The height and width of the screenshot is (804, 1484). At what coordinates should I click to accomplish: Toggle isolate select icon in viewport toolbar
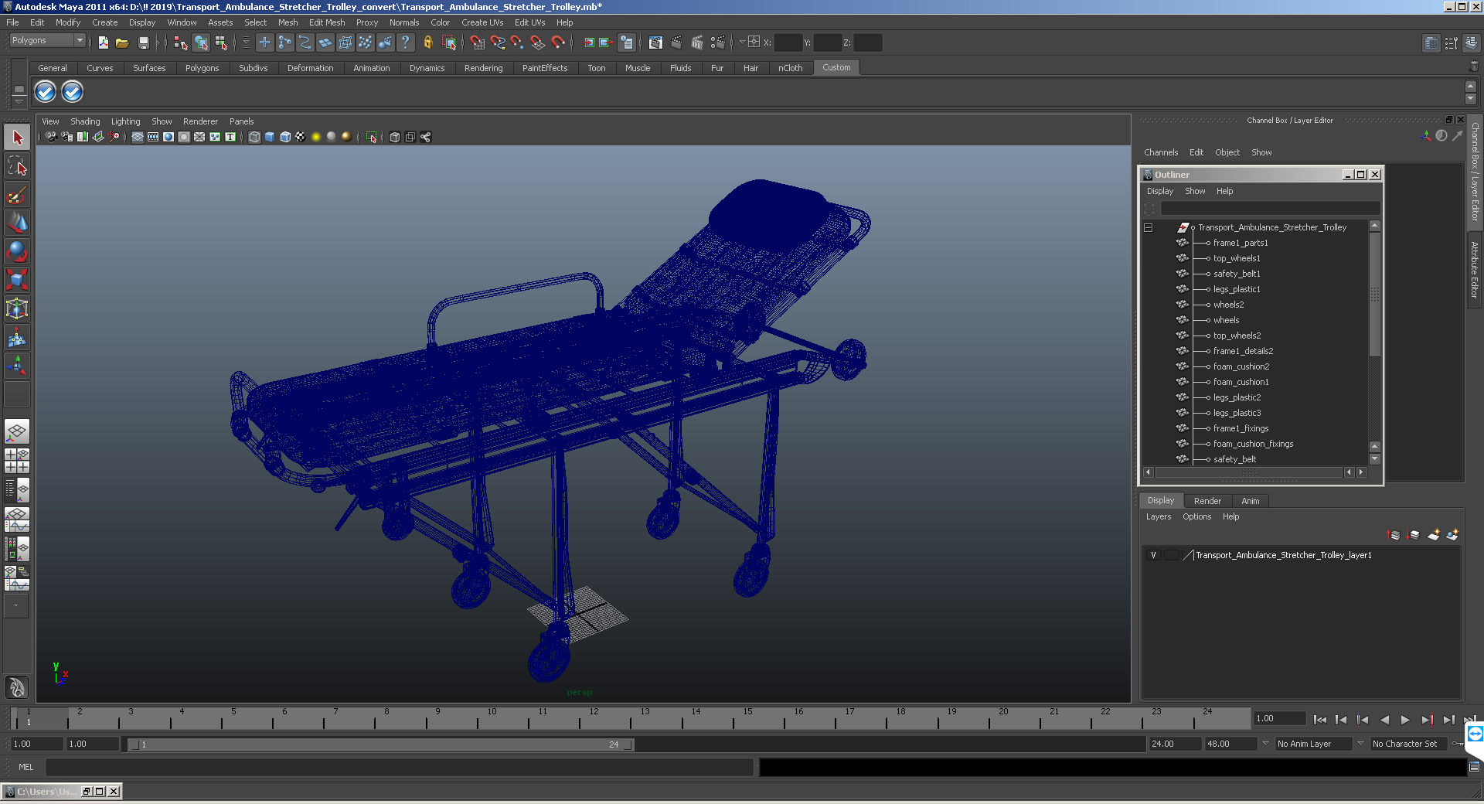(372, 137)
